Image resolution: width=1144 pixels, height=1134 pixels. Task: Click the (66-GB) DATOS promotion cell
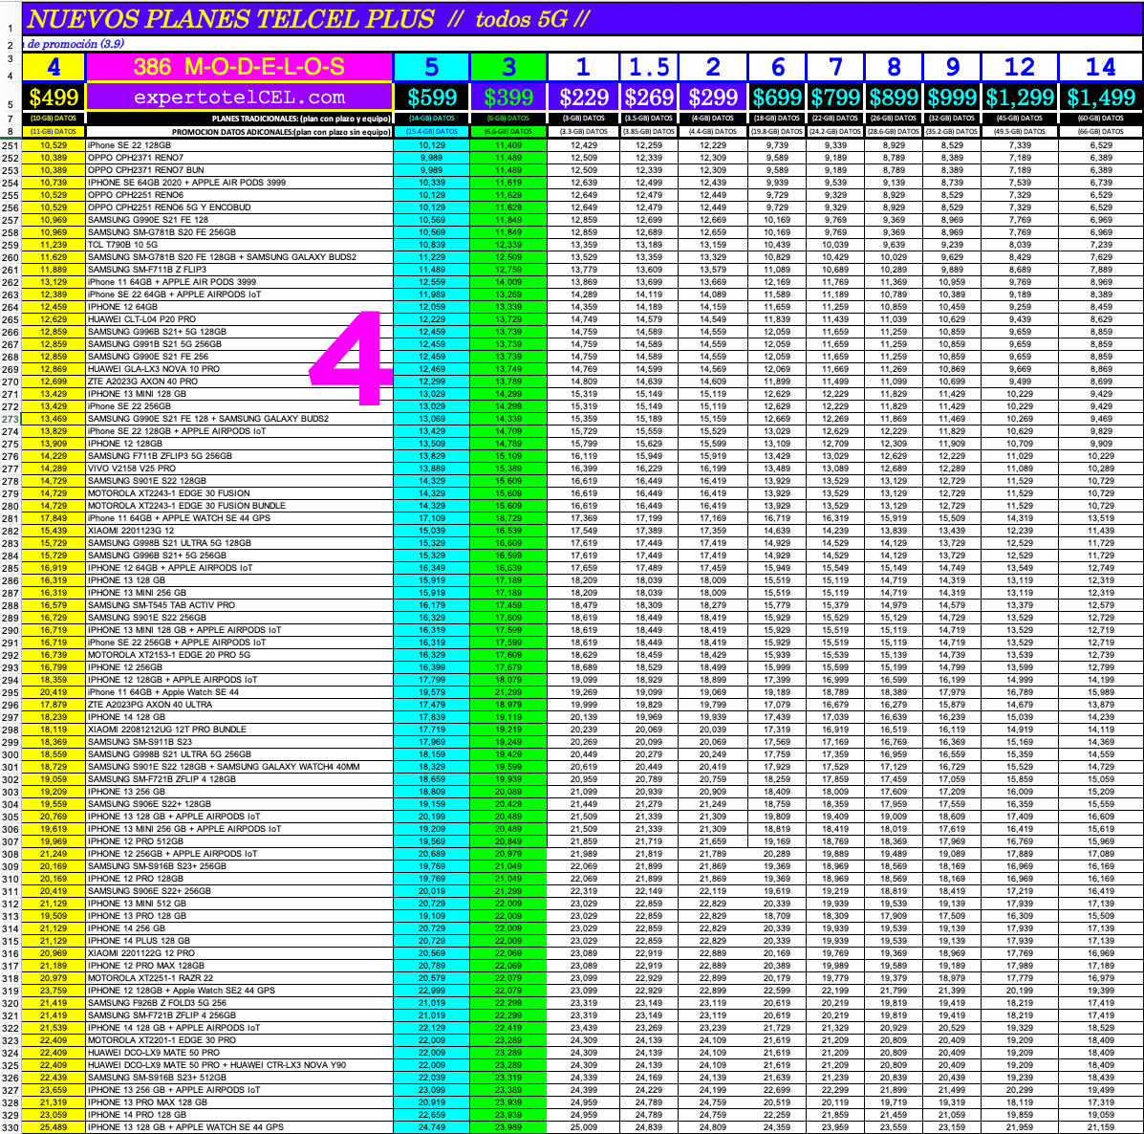point(1100,132)
